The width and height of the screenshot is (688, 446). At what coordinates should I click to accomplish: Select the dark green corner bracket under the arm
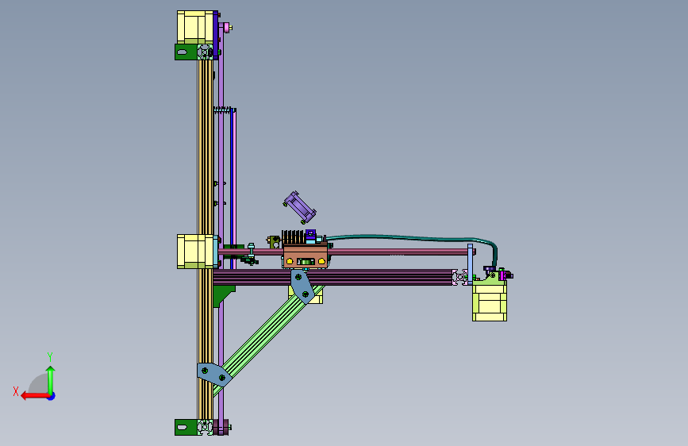coord(223,296)
